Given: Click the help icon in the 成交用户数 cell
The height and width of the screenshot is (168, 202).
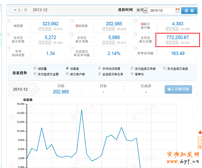Looking at the screenshot, I should coord(136,21).
